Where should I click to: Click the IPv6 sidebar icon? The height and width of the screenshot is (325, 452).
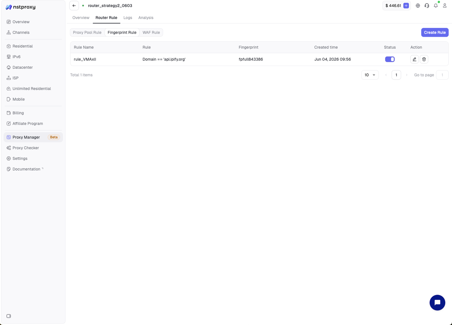[9, 57]
